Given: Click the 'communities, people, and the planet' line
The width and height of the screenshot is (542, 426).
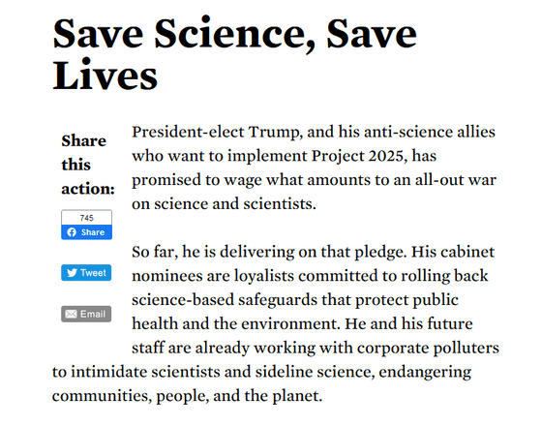Looking at the screenshot, I should tap(187, 396).
